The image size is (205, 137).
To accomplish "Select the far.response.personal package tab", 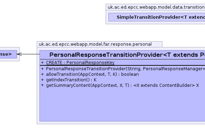I will coord(99,44).
